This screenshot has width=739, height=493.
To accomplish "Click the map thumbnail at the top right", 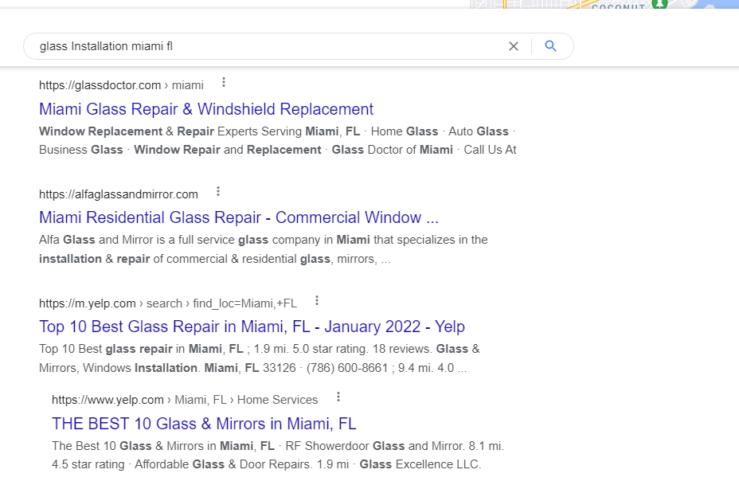I will pos(604,4).
